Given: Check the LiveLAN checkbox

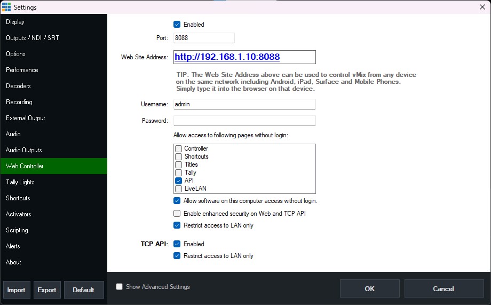Looking at the screenshot, I should click(x=178, y=189).
